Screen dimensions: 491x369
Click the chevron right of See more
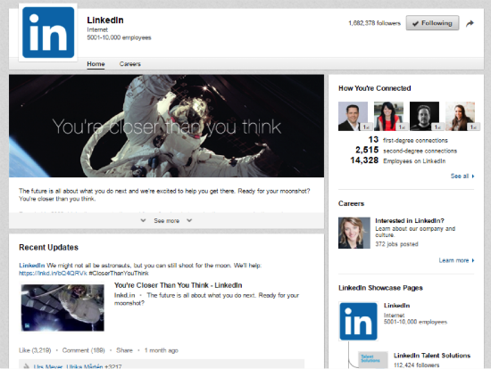189,220
